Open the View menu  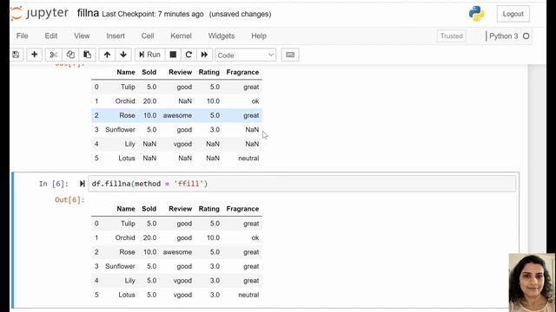tap(82, 36)
